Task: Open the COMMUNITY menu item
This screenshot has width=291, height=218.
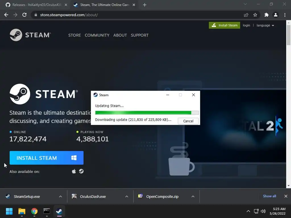Action: tap(97, 35)
